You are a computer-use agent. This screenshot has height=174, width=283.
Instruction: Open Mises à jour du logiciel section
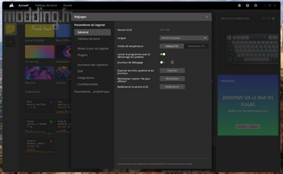pyautogui.click(x=93, y=48)
